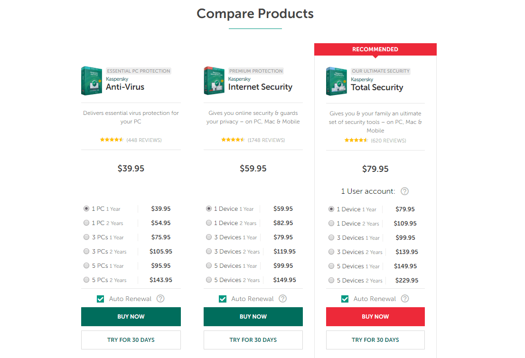The height and width of the screenshot is (358, 525).
Task: Select Total Security 3 Devices 1 Year at $99.95
Action: pos(331,237)
